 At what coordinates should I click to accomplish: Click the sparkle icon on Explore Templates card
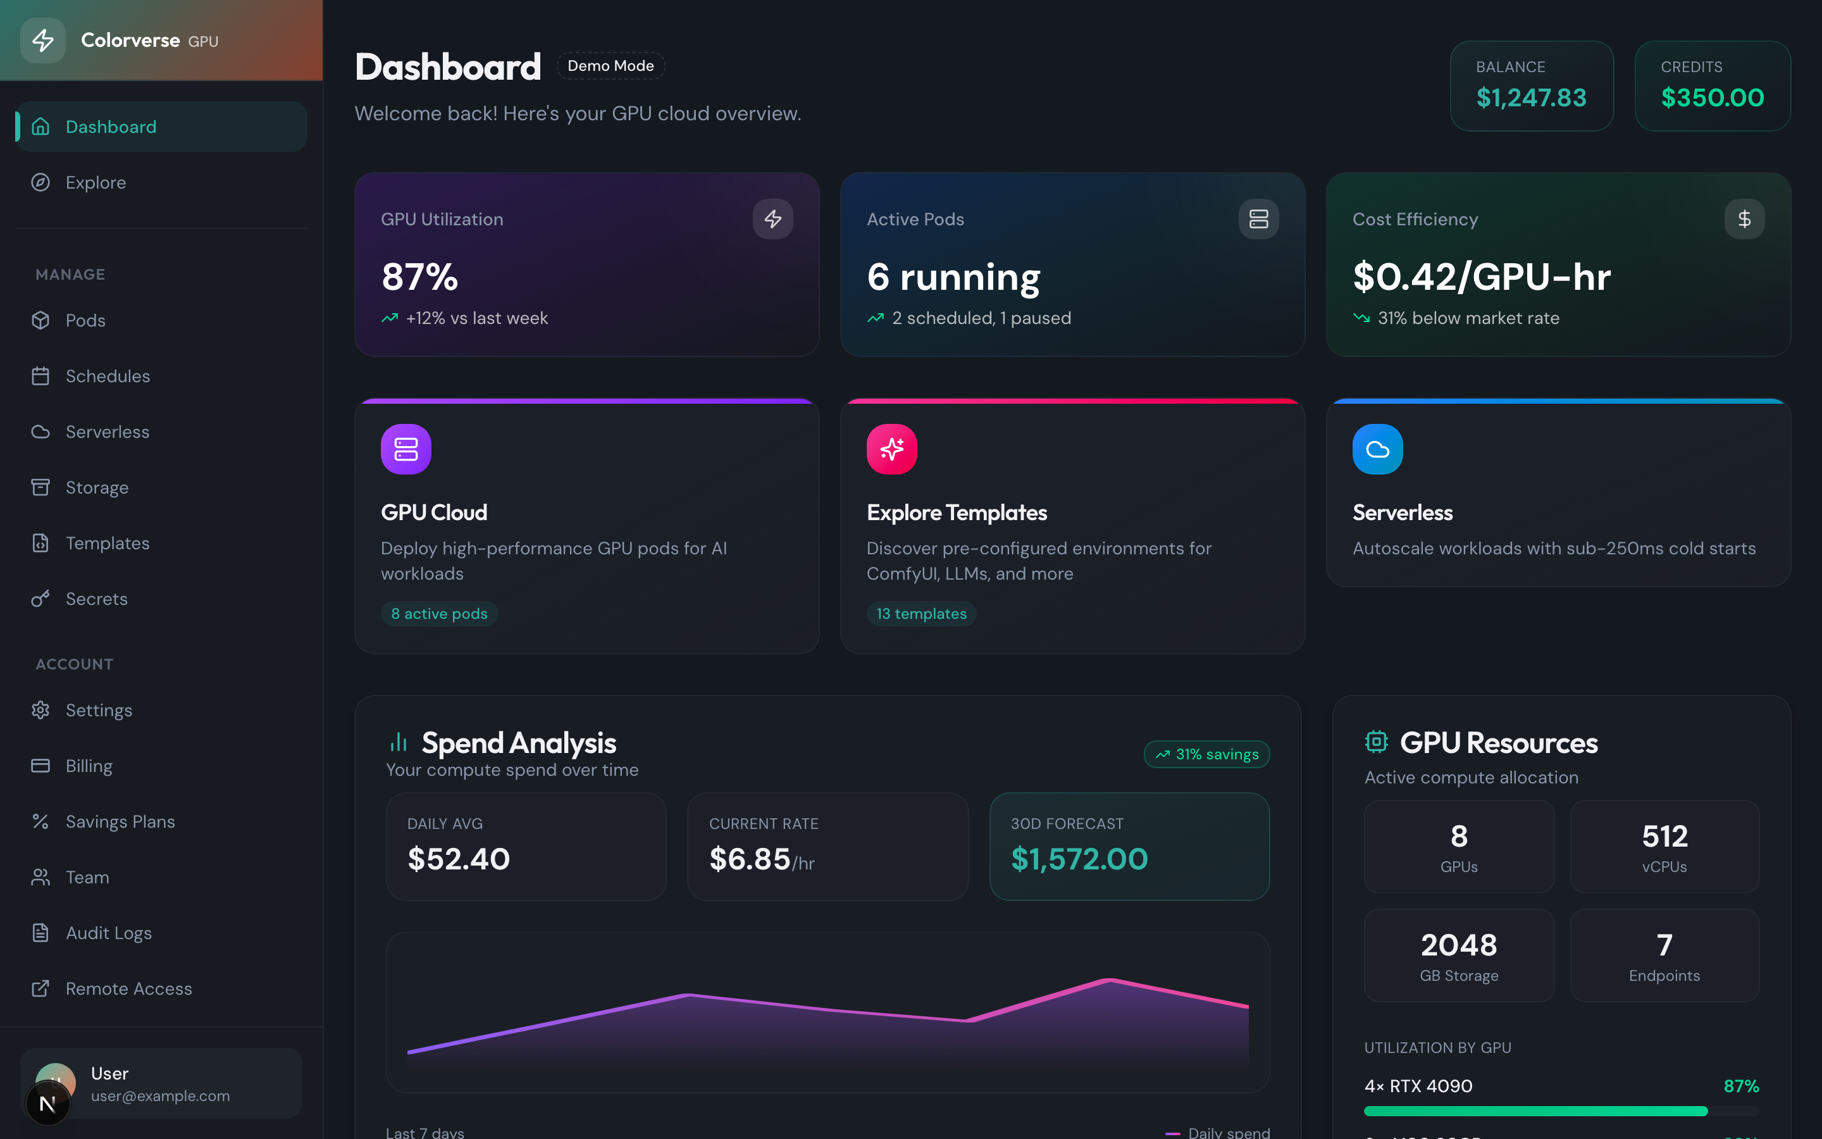tap(891, 449)
